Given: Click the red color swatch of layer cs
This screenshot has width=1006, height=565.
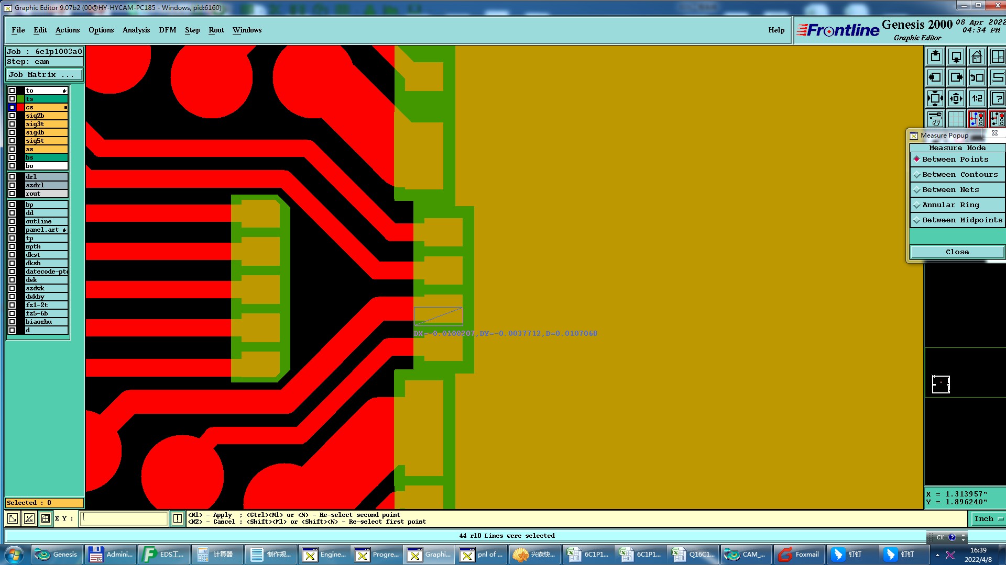Looking at the screenshot, I should pos(20,107).
